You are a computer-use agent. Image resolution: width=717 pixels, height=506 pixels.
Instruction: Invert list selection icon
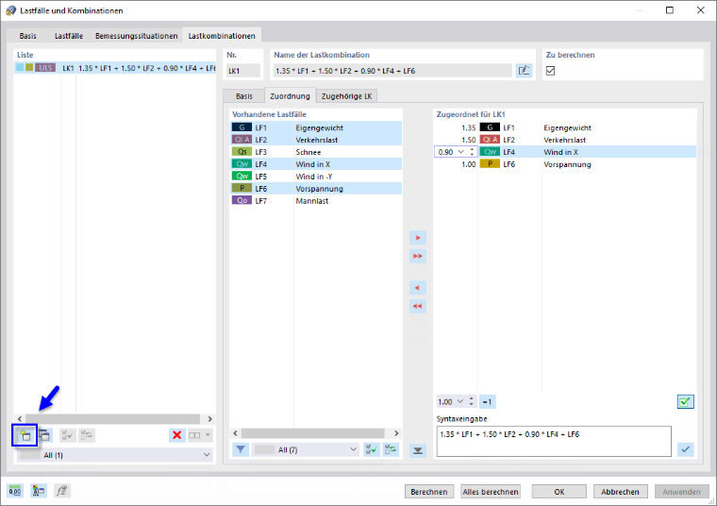click(x=87, y=435)
